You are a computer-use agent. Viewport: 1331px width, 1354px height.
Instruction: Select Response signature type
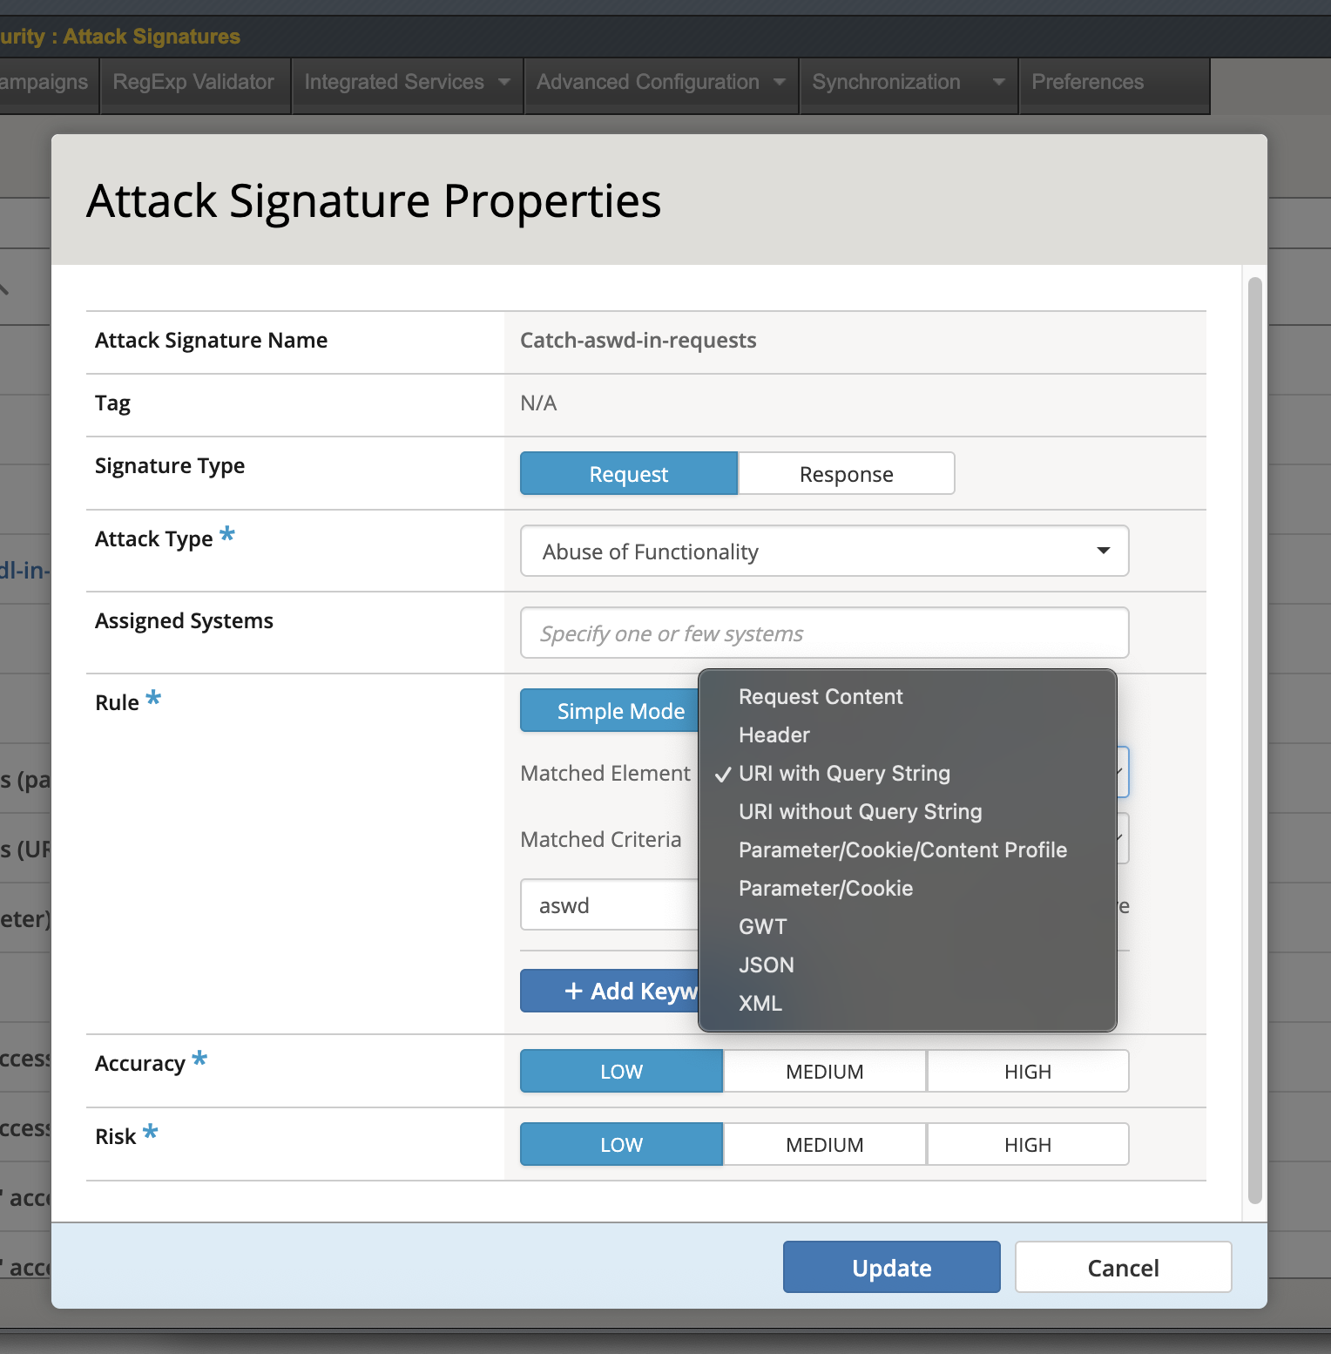[847, 473]
